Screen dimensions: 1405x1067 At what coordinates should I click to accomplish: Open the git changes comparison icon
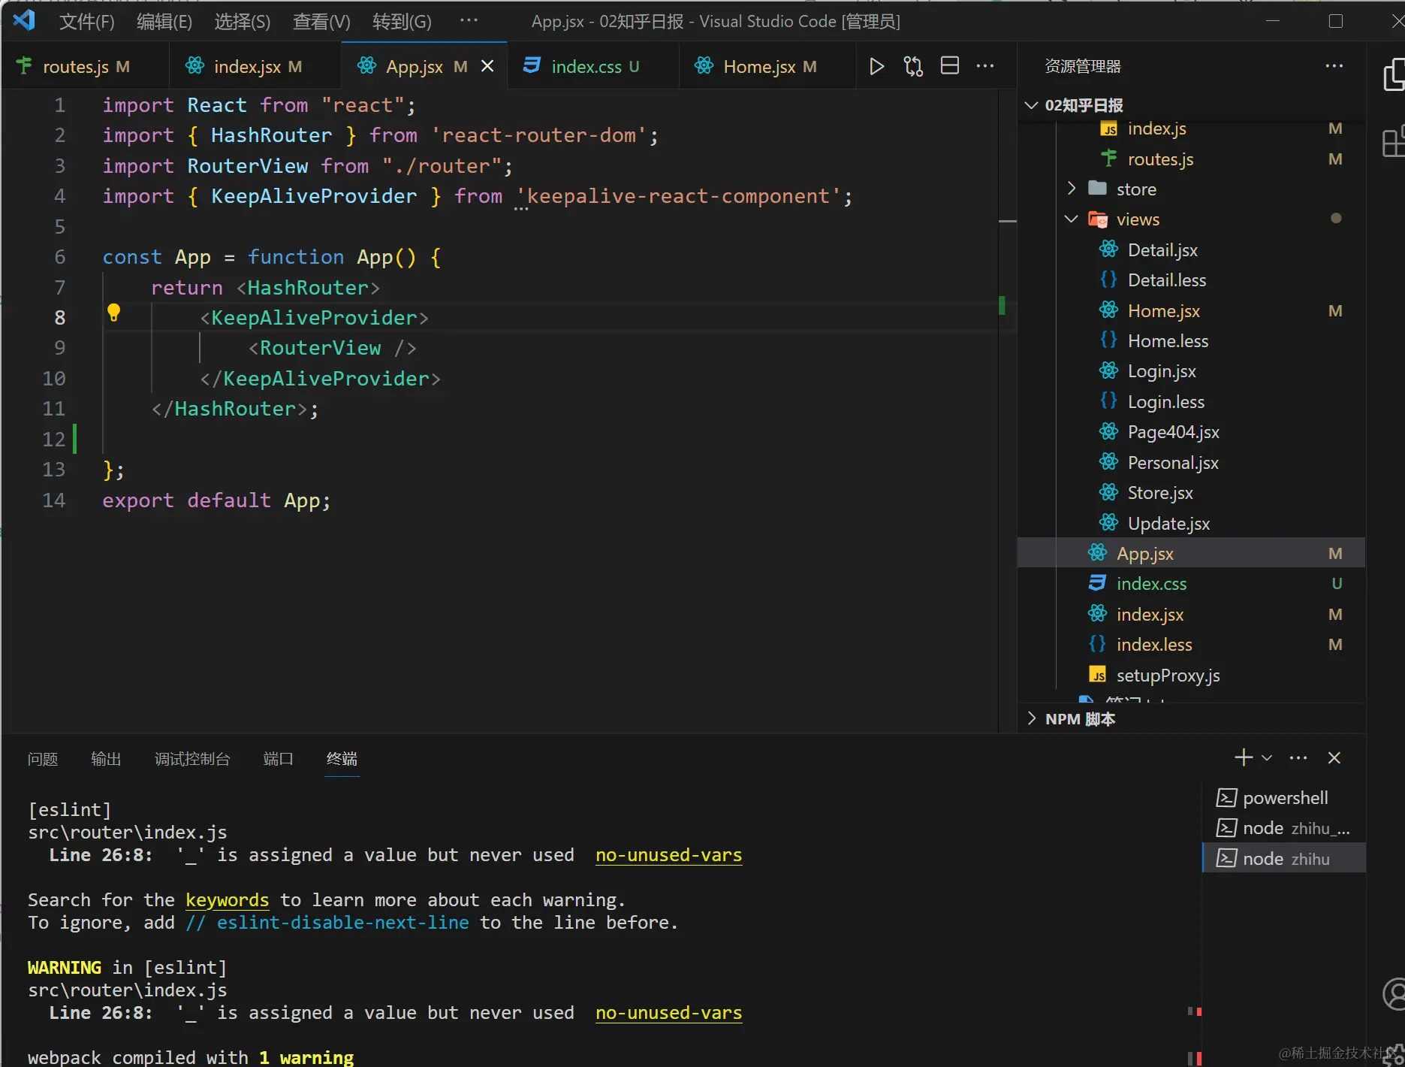pyautogui.click(x=912, y=66)
